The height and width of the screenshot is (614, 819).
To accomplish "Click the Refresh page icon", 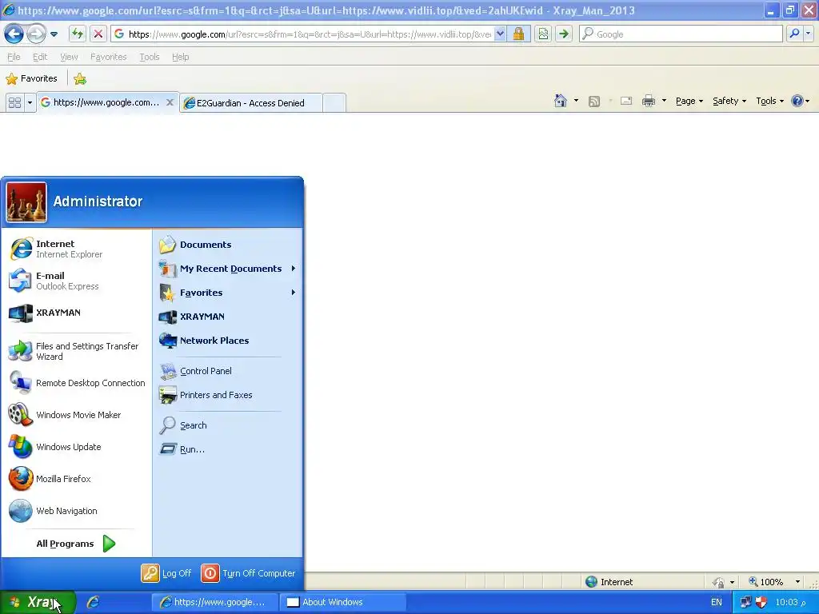I will [78, 34].
